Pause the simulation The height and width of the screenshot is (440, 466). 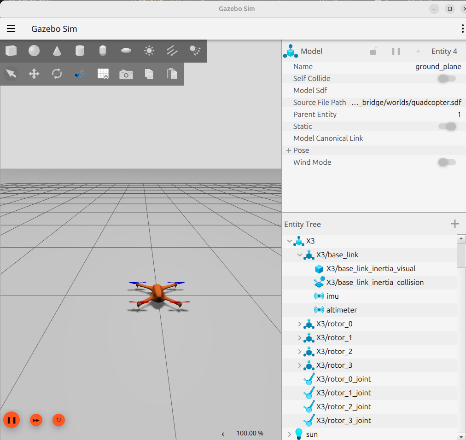tap(12, 420)
